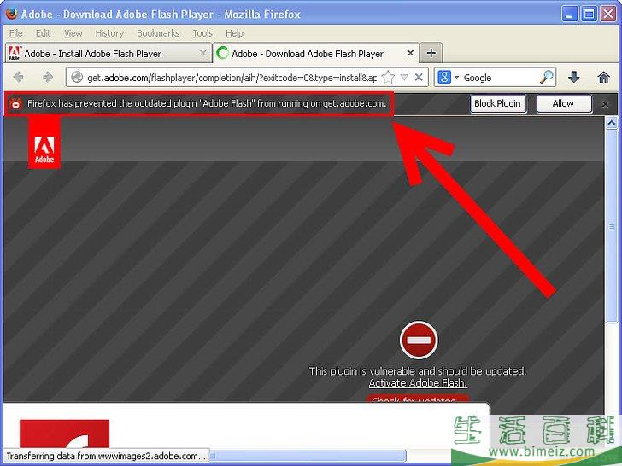Click the Firefox logo in title bar
The width and height of the screenshot is (622, 466).
(x=11, y=14)
